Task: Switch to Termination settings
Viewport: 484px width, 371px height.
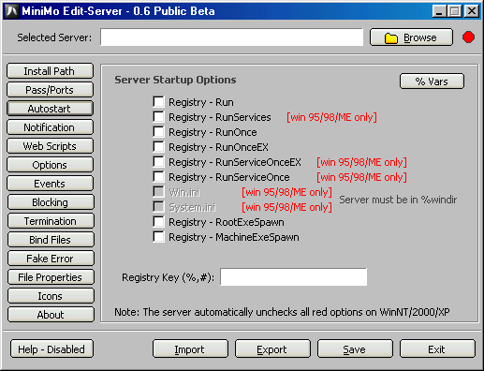Action: [x=51, y=221]
